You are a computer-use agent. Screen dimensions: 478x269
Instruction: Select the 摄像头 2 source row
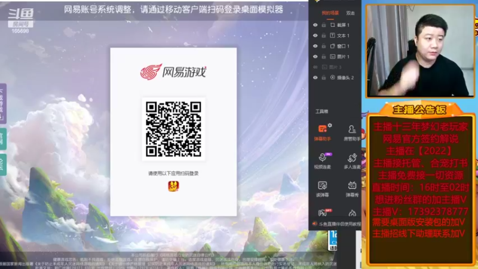click(x=335, y=78)
